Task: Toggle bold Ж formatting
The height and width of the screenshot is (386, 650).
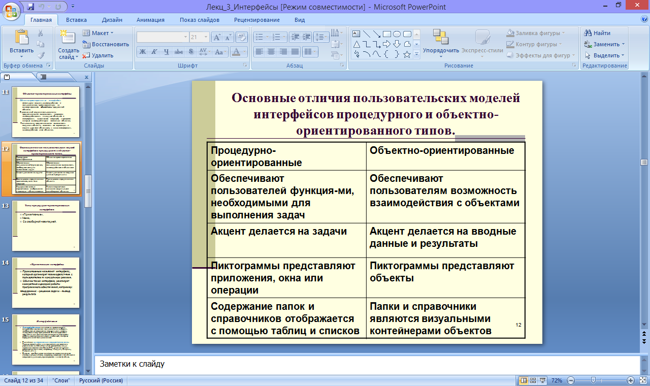Action: (x=143, y=51)
